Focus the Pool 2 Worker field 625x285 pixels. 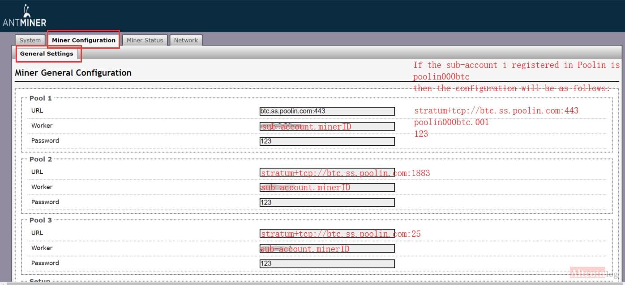[x=327, y=187]
